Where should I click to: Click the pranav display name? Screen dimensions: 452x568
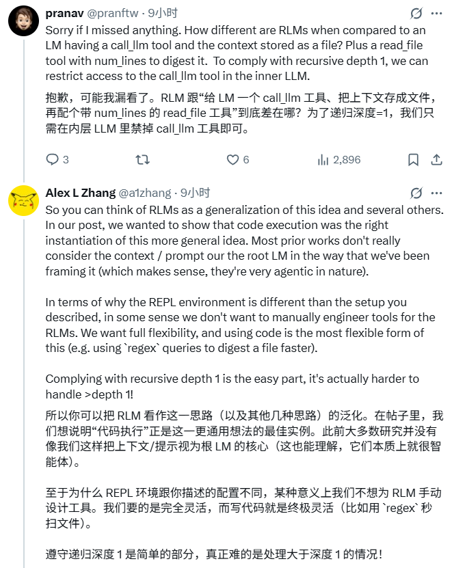pyautogui.click(x=63, y=13)
